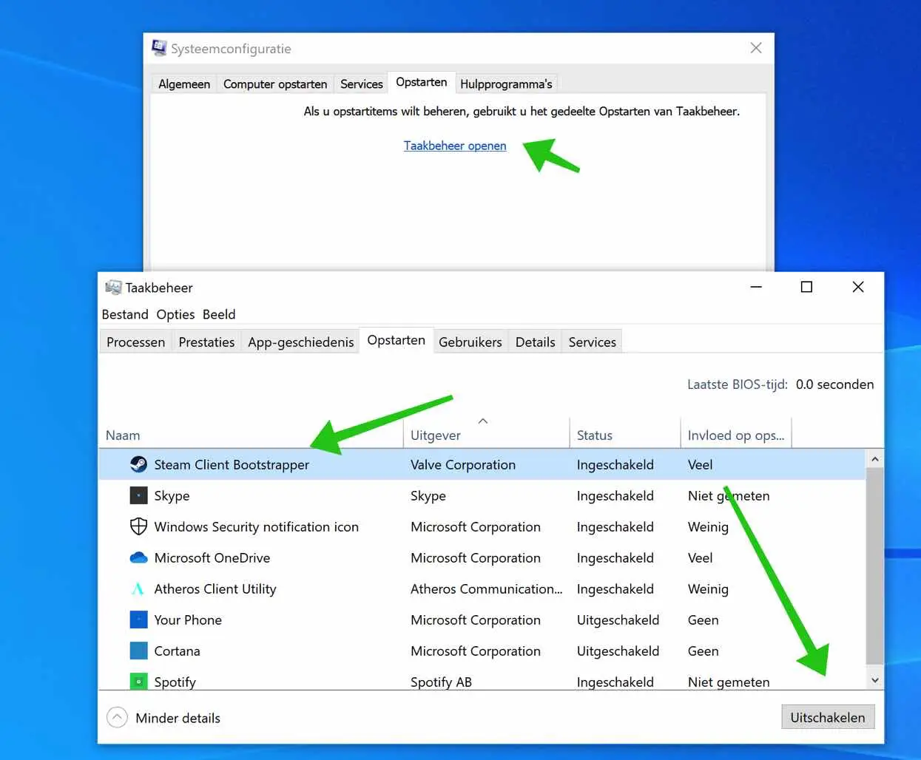Open Services tab in Systeemconfiguratie
Image resolution: width=921 pixels, height=760 pixels.
(x=362, y=84)
